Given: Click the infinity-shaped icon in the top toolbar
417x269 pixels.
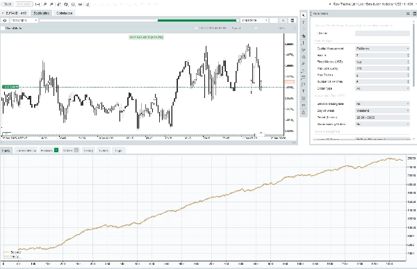Looking at the screenshot, I should [80, 4].
